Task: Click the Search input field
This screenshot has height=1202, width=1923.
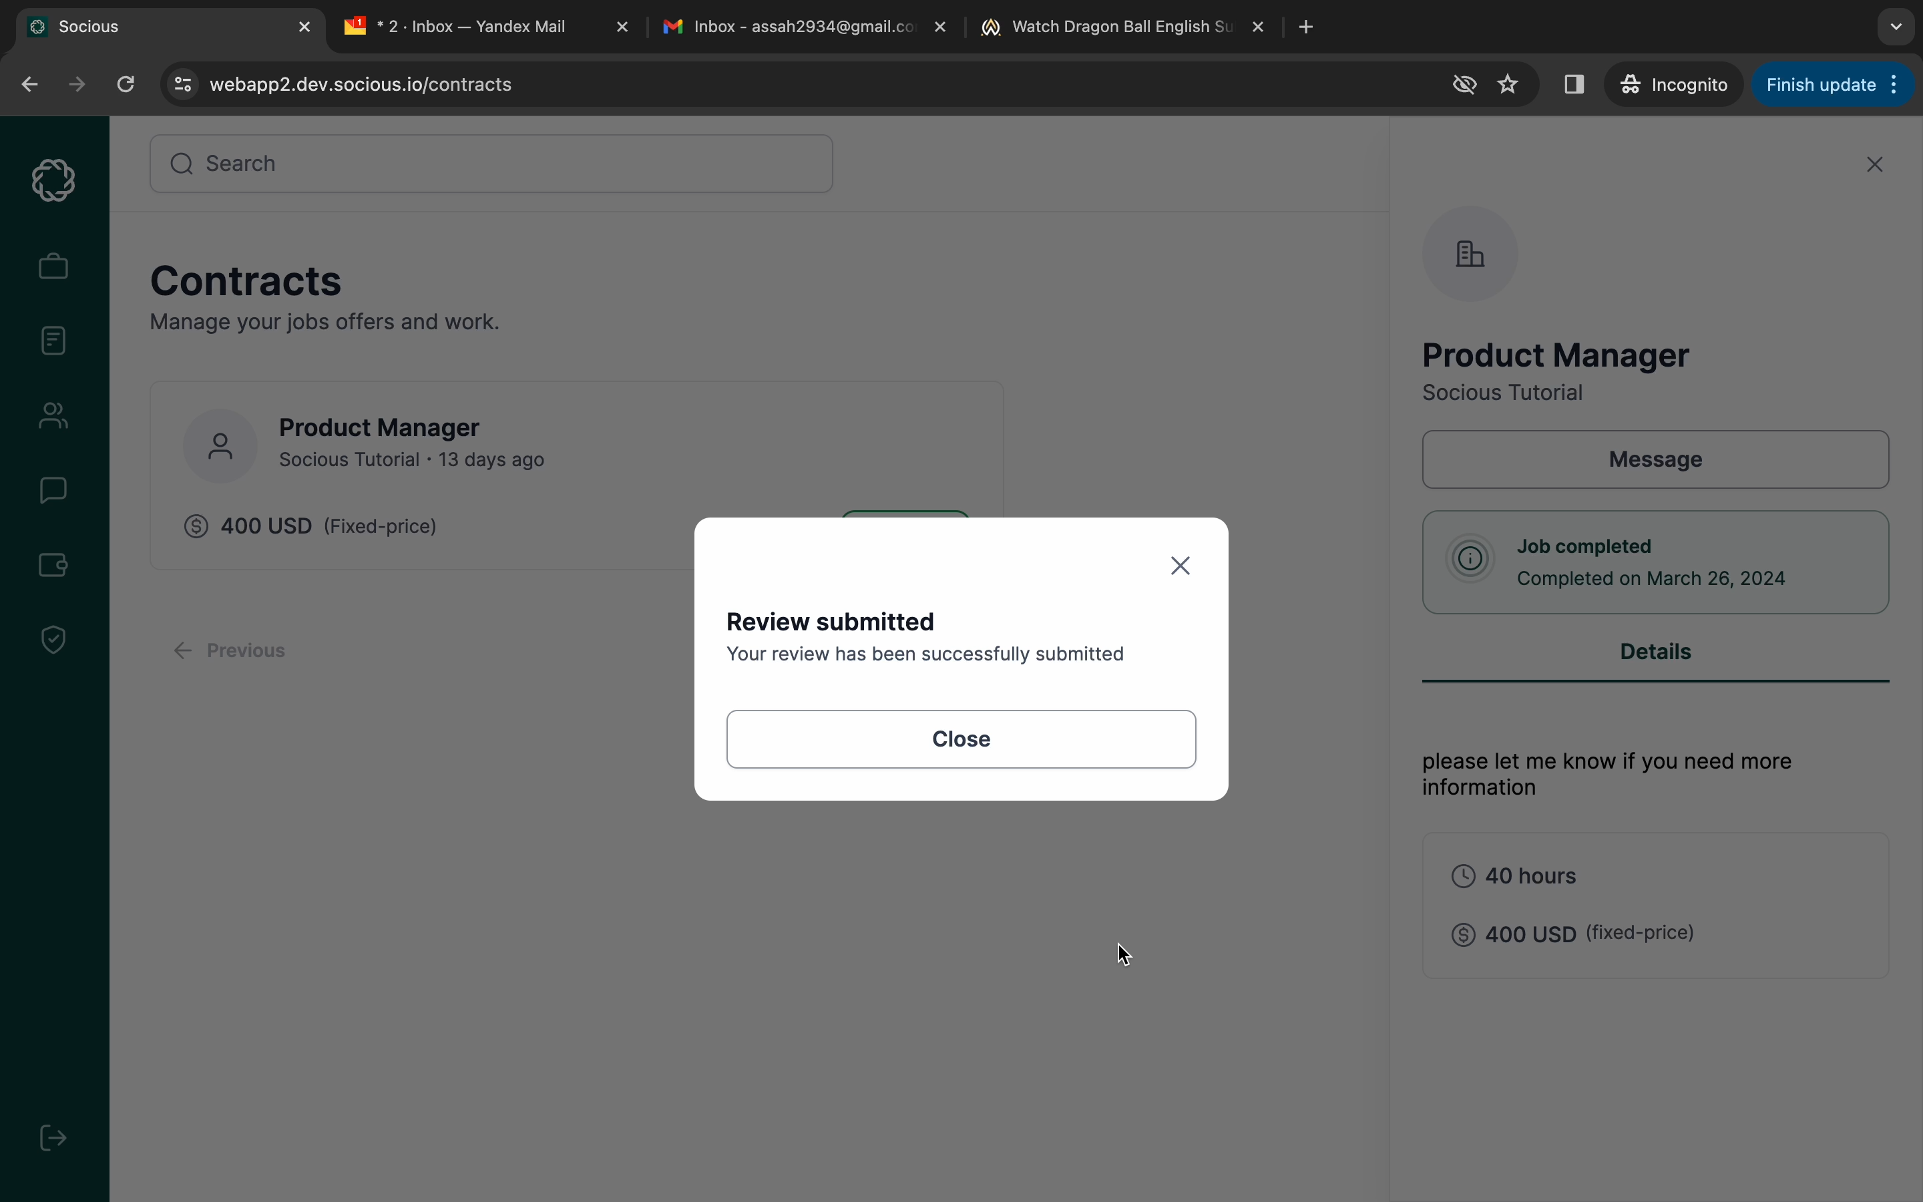Action: click(491, 164)
